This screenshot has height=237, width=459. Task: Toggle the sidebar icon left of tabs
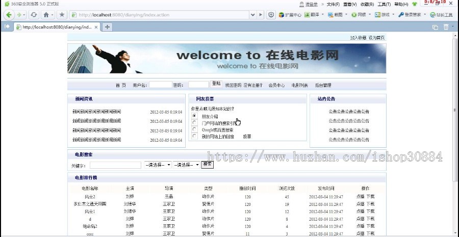point(7,27)
